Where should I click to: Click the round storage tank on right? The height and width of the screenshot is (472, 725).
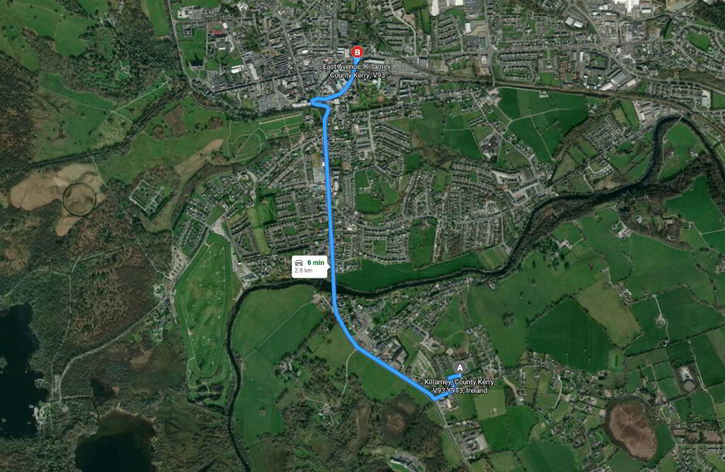[688, 386]
